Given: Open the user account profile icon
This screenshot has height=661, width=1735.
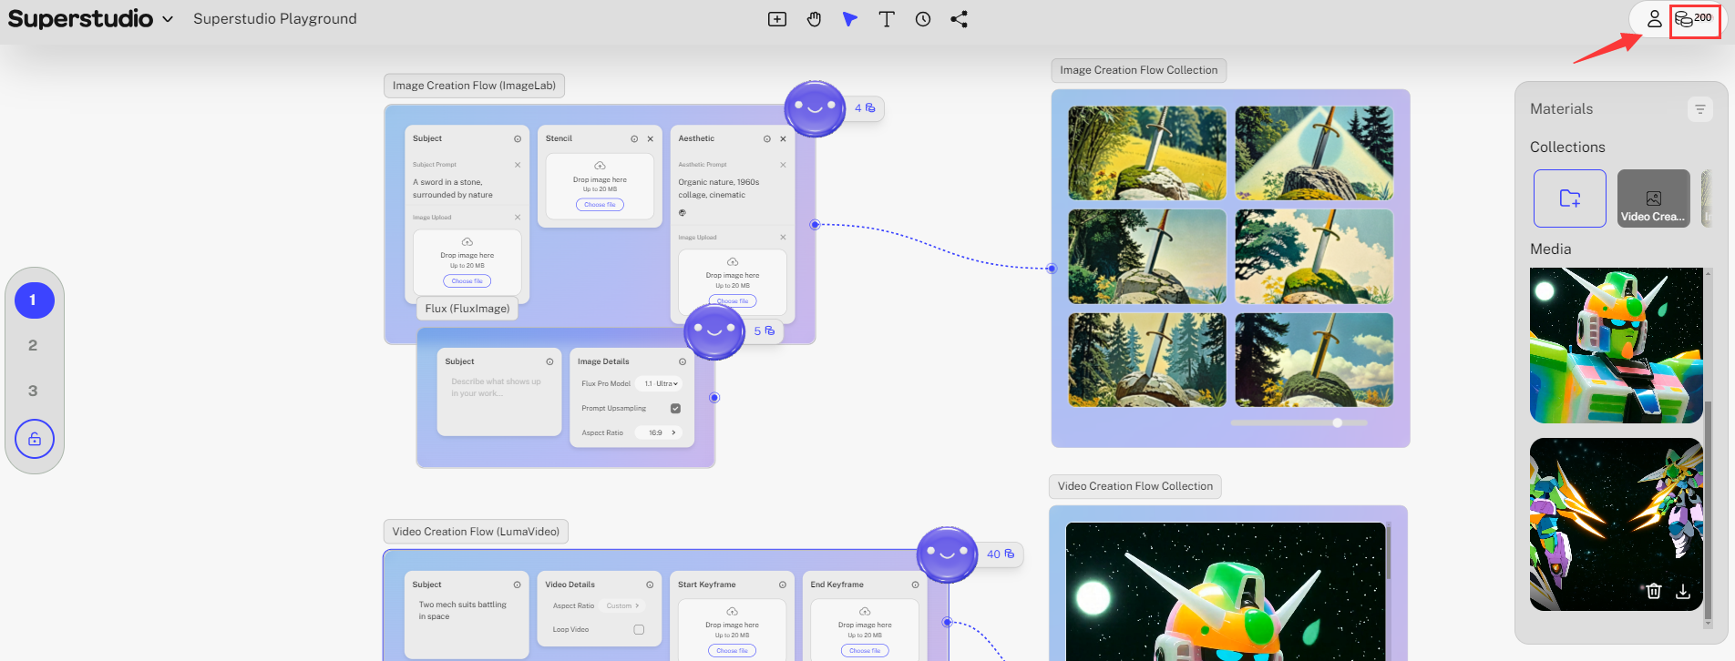Looking at the screenshot, I should pos(1654,19).
